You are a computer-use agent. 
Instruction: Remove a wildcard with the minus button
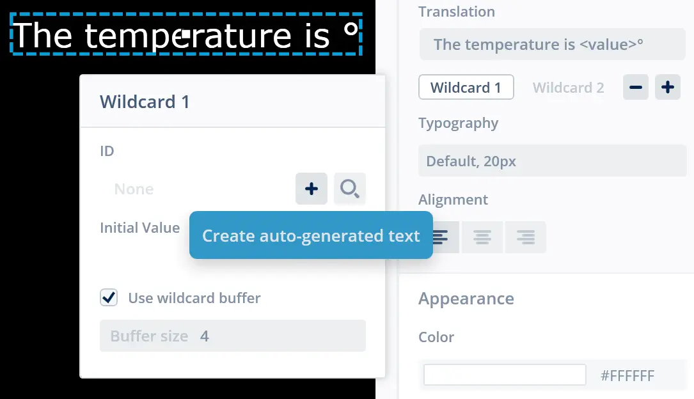click(636, 88)
